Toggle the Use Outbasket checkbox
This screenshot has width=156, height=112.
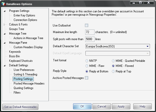pyautogui.click(x=86, y=25)
